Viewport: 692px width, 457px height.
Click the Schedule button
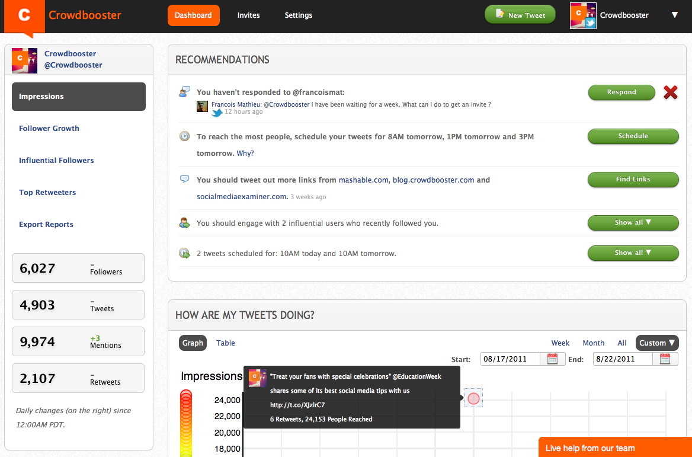click(x=633, y=136)
